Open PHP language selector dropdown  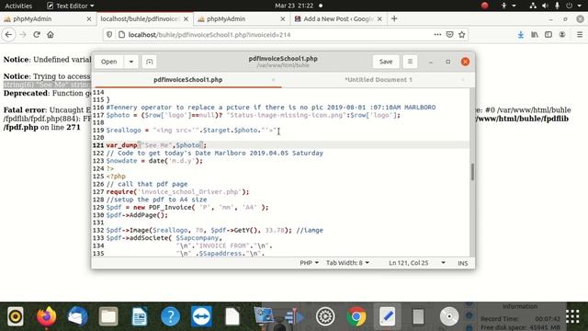point(309,263)
